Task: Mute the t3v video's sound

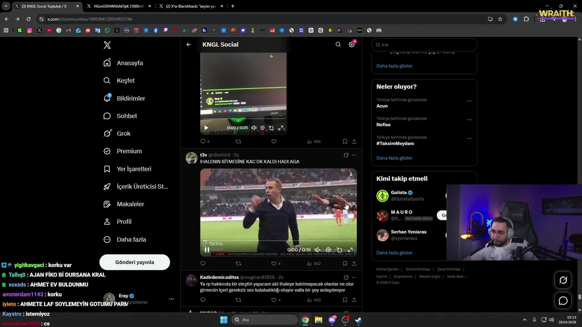Action: pos(318,250)
